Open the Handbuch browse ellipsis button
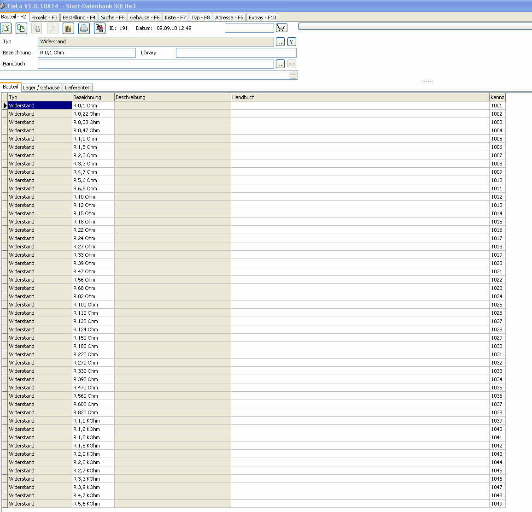The height and width of the screenshot is (512, 532). (x=280, y=64)
